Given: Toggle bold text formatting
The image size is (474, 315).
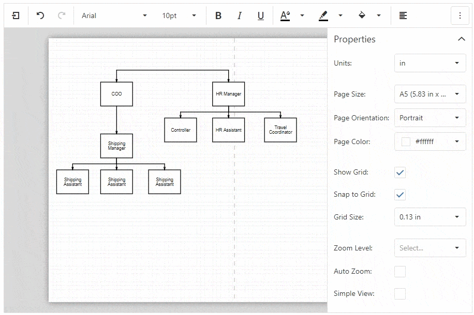Looking at the screenshot, I should 218,15.
